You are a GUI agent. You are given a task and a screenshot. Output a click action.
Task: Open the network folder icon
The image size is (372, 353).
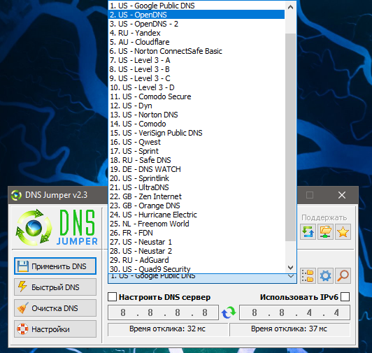point(325,231)
